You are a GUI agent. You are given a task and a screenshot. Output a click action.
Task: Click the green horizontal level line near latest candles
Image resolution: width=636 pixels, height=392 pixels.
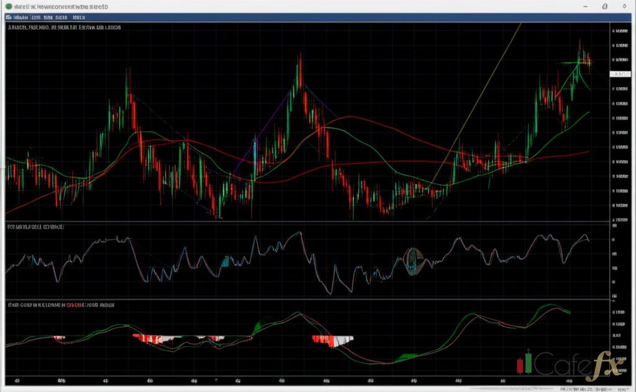pyautogui.click(x=575, y=63)
